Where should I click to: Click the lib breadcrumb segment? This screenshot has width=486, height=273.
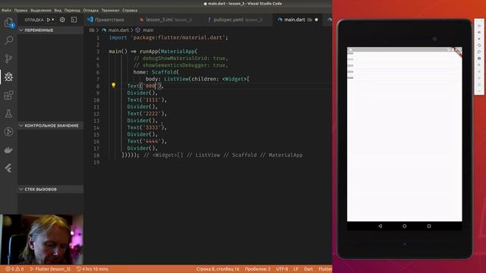pos(91,30)
